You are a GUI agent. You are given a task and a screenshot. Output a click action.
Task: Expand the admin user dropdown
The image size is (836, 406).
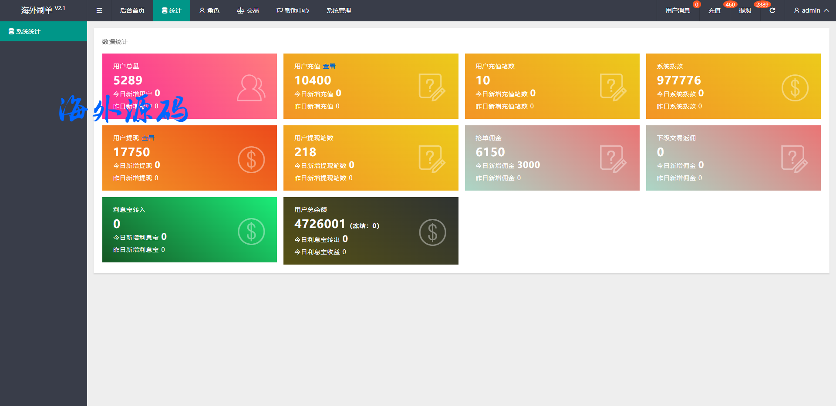pos(811,10)
